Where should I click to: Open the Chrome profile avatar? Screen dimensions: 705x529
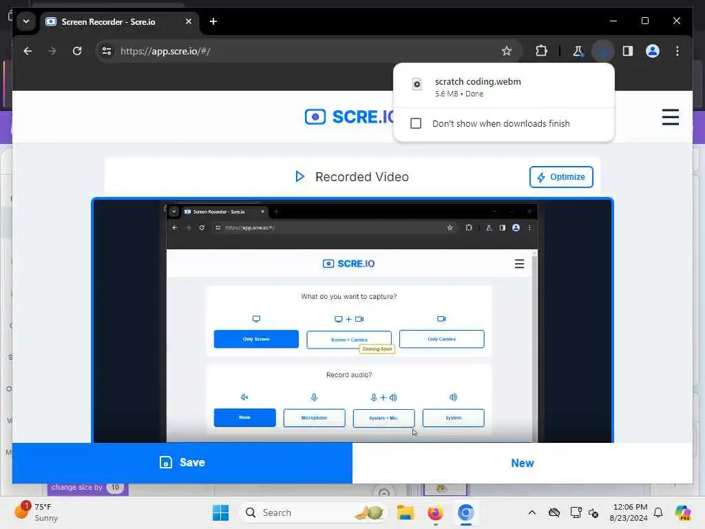point(653,51)
